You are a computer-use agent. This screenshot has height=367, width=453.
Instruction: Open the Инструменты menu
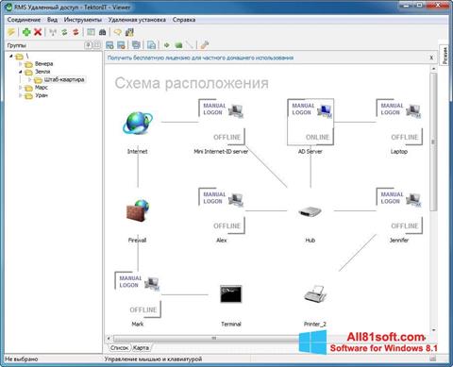83,20
